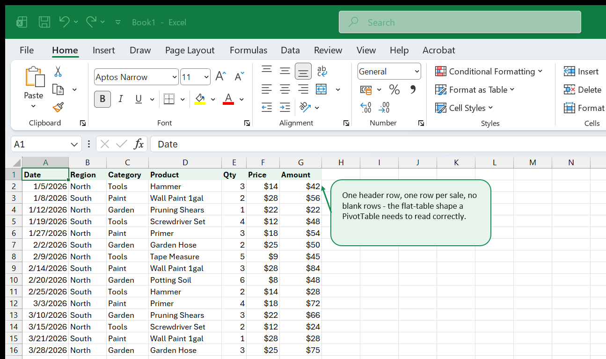Open Customize Quick Access Toolbar dropdown

[x=118, y=22]
